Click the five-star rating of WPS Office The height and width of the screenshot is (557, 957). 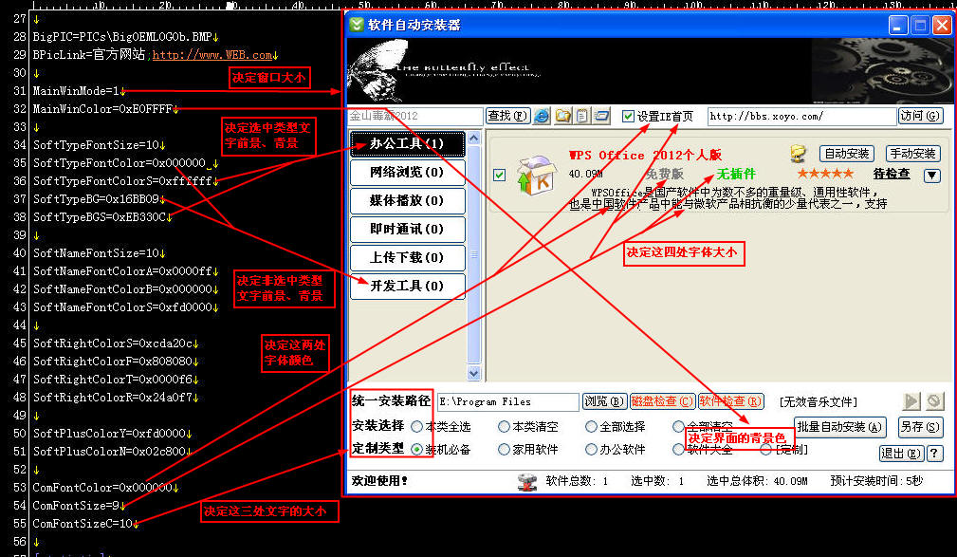824,174
